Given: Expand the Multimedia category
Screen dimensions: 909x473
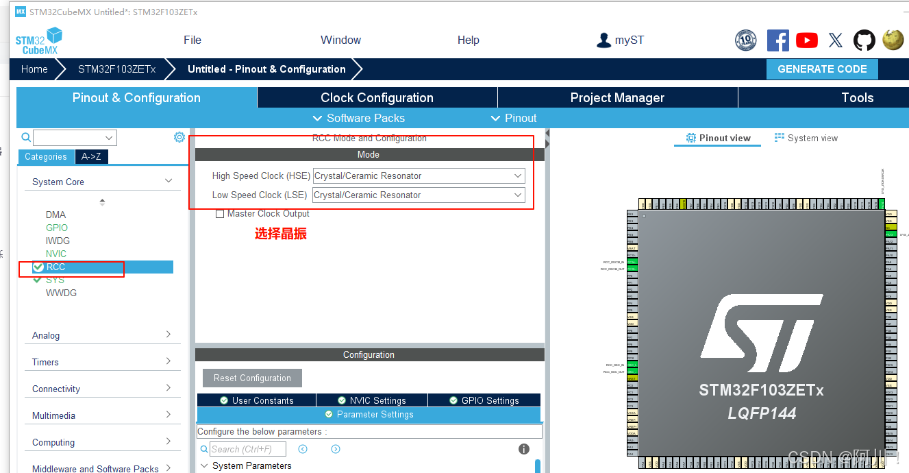Looking at the screenshot, I should tap(169, 415).
